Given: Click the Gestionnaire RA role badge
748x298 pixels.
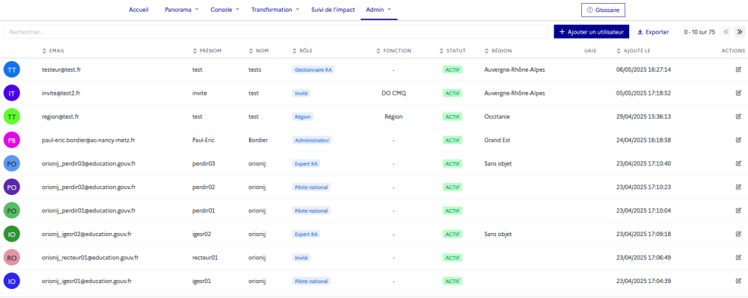Looking at the screenshot, I should (313, 69).
